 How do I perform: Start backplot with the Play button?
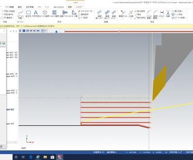click(20, 31)
